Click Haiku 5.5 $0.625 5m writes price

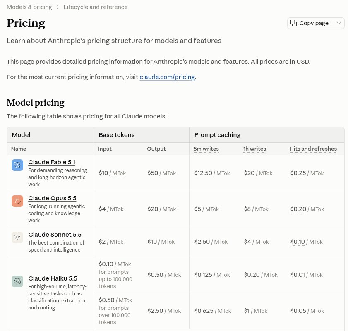213,311
